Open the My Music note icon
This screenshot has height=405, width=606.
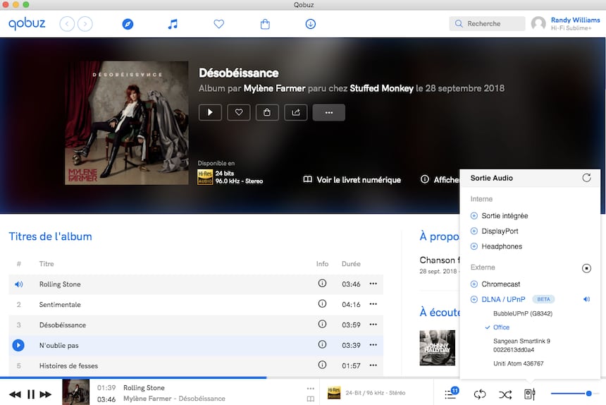tap(173, 24)
